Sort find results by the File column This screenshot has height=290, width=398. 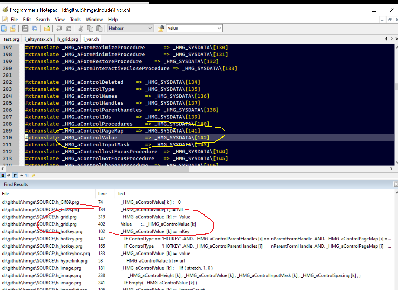(x=48, y=194)
